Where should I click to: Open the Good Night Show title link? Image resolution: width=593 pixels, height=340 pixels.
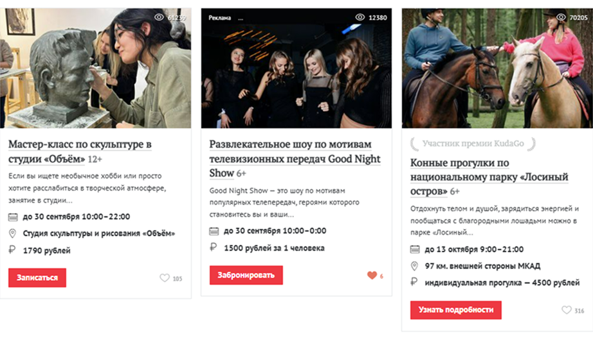tap(295, 158)
